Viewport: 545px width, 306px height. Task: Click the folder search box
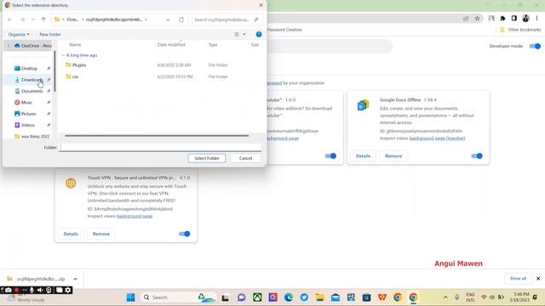point(227,20)
